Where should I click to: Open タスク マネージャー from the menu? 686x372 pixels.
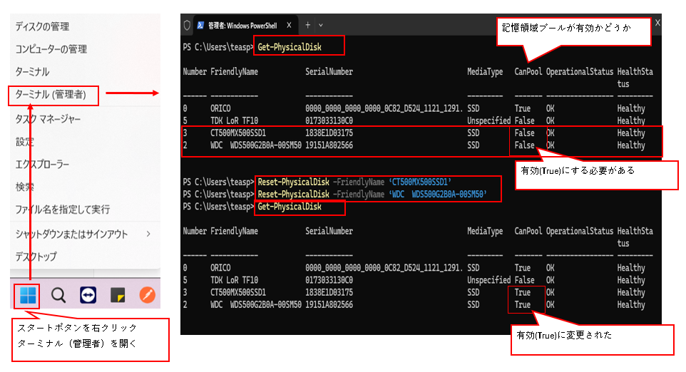(x=48, y=118)
